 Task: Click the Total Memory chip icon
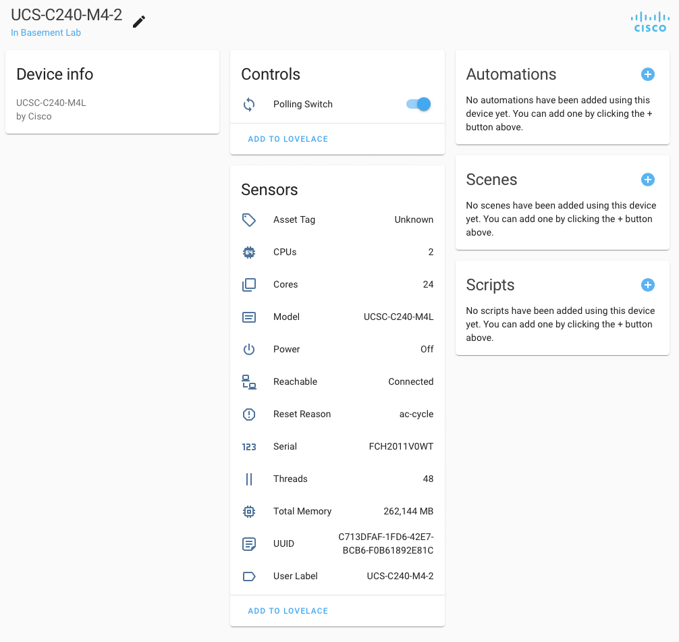pyautogui.click(x=249, y=512)
